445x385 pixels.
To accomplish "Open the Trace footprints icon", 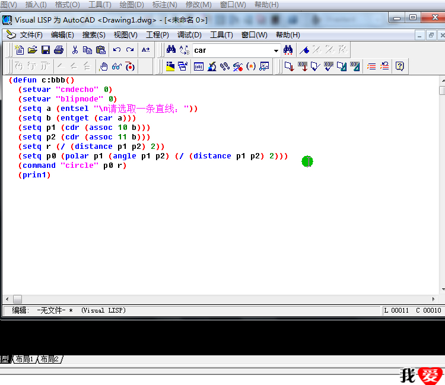I will coord(225,66).
